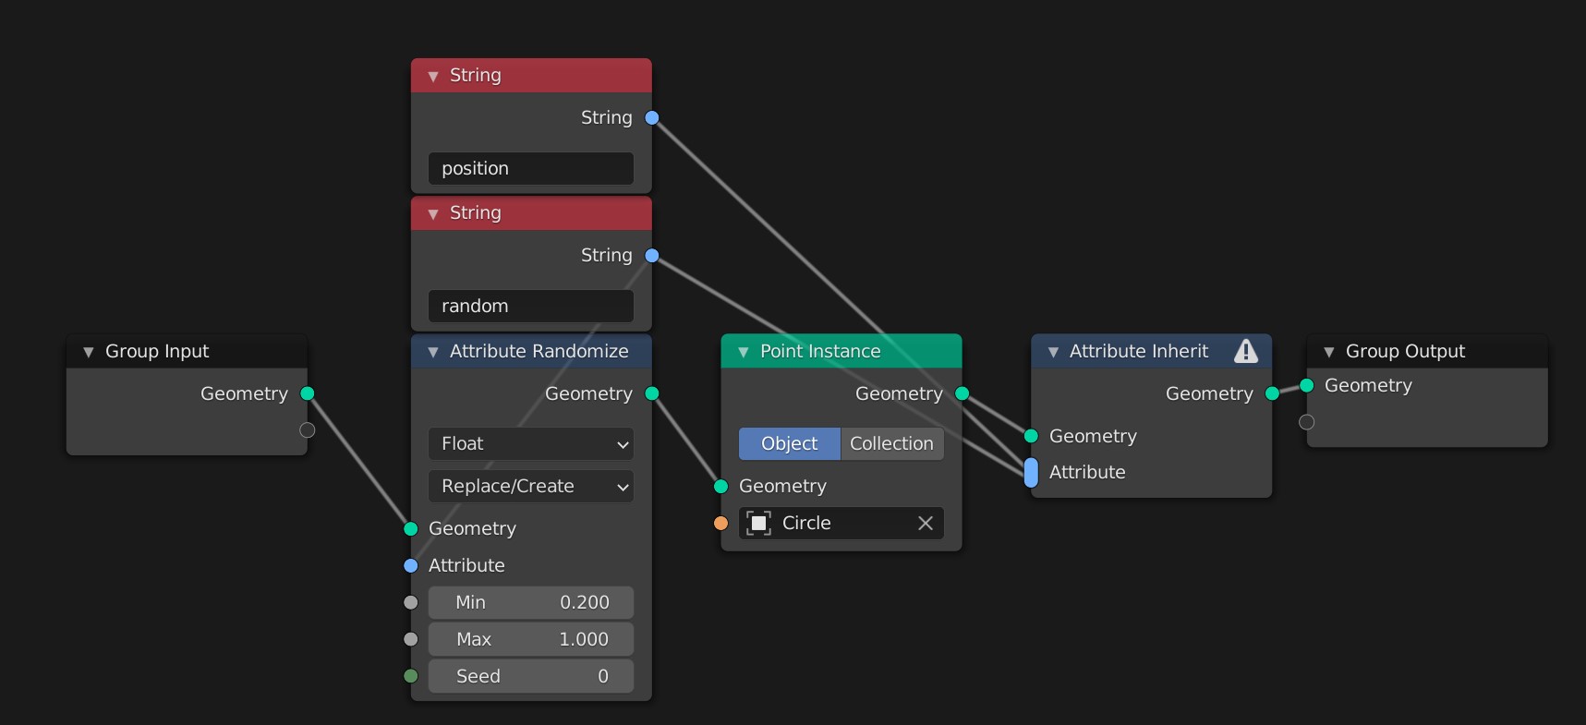Clear the Circle object with the X icon
The height and width of the screenshot is (725, 1586).
click(x=926, y=523)
